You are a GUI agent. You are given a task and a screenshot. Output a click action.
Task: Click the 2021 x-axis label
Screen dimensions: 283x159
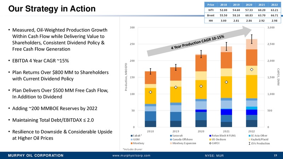[x=226, y=131]
